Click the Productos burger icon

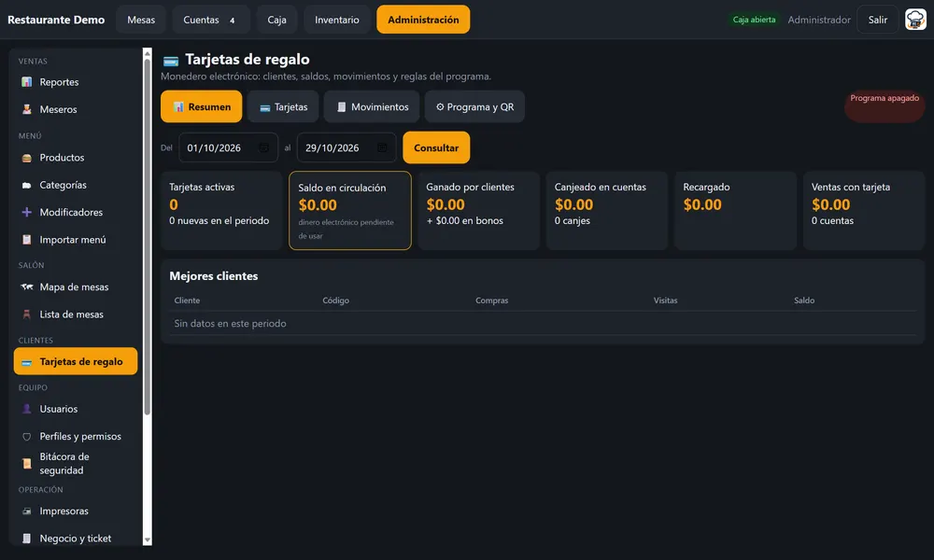(x=27, y=158)
